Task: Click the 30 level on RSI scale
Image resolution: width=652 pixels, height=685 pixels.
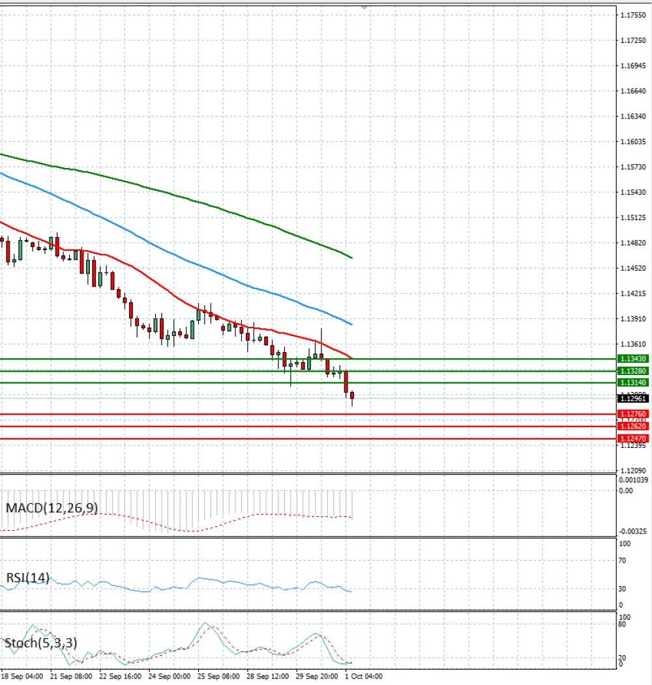Action: (622, 589)
